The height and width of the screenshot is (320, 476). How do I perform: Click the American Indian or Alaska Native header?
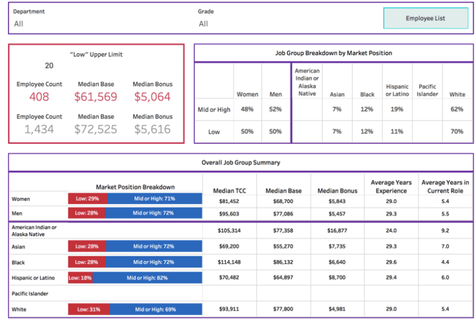pyautogui.click(x=307, y=82)
